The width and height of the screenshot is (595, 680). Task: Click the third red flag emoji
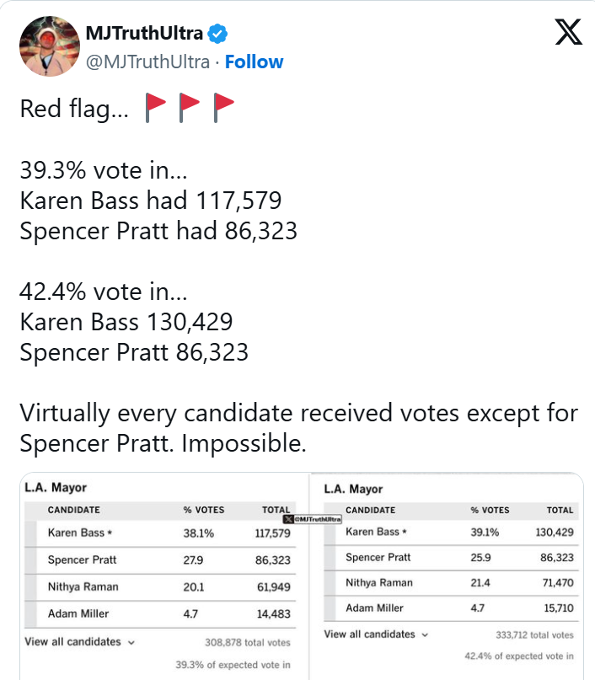pos(223,107)
